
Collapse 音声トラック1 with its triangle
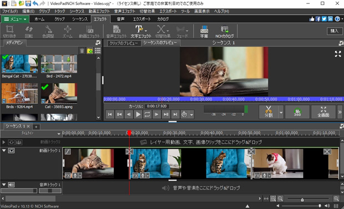[x=4, y=185]
